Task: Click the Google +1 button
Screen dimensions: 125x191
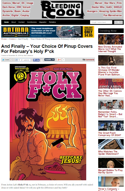Action: 59,60
